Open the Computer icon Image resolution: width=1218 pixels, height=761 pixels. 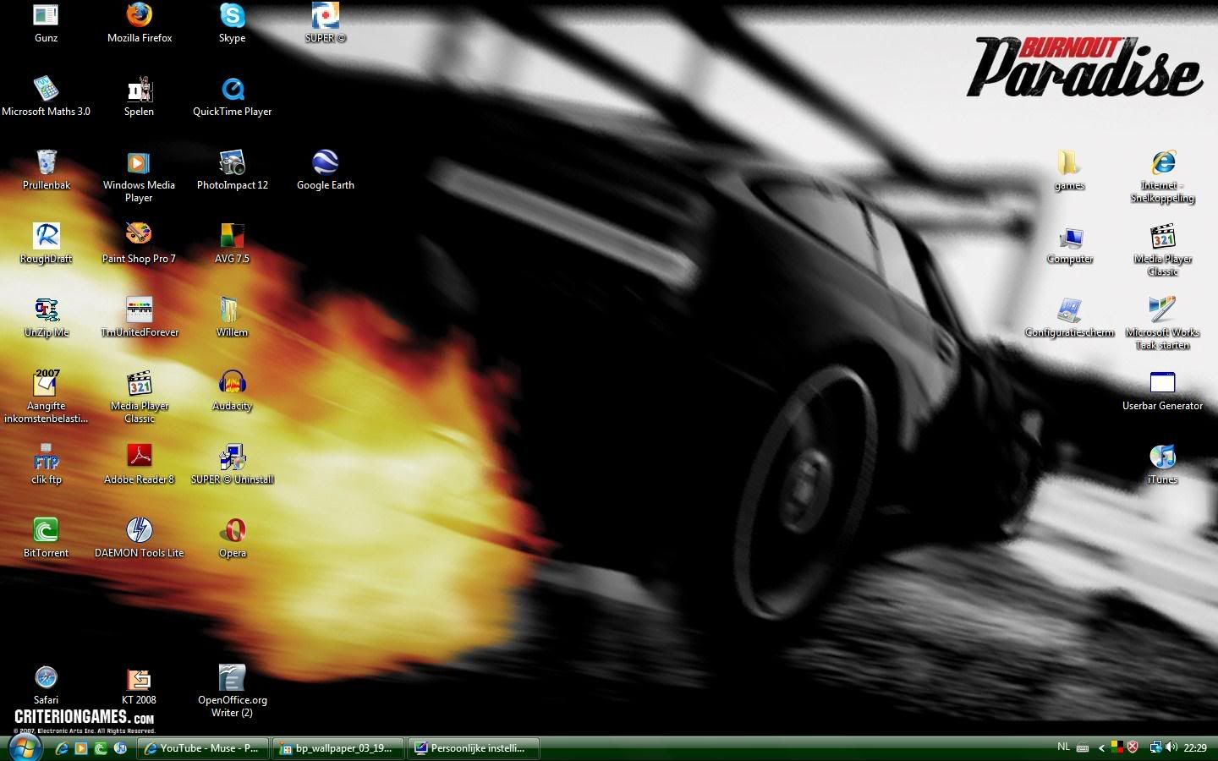pos(1069,244)
